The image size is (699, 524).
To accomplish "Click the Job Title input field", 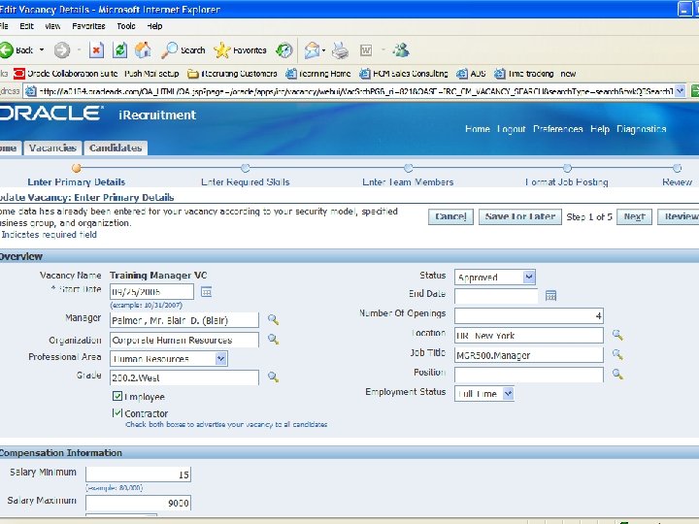I will pyautogui.click(x=529, y=355).
